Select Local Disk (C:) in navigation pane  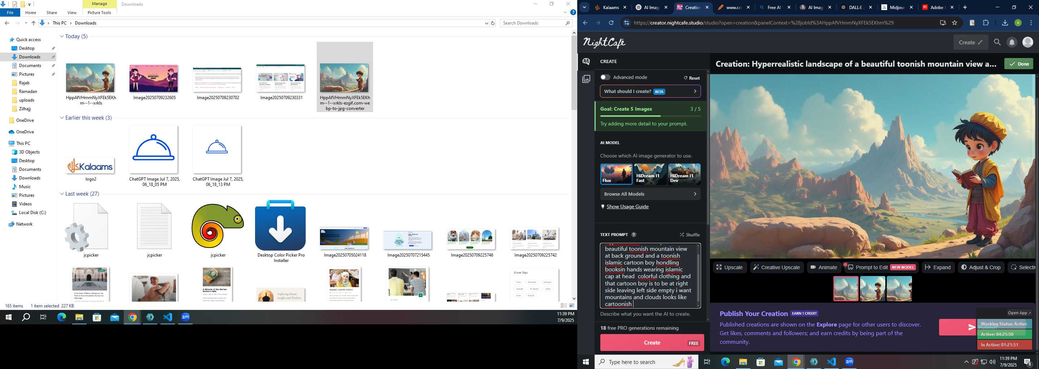32,212
